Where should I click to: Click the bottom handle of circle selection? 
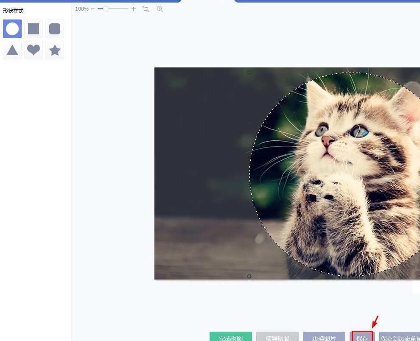coord(249,277)
